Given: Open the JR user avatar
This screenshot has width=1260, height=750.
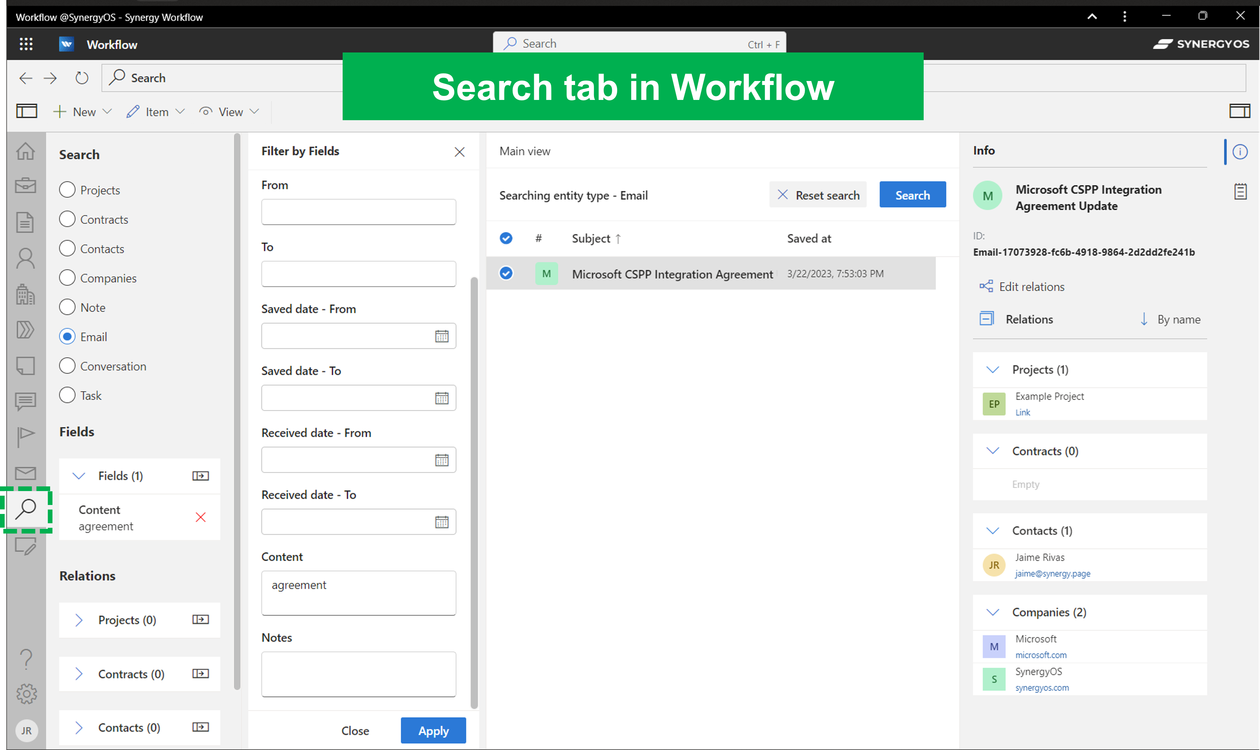Looking at the screenshot, I should click(x=26, y=731).
